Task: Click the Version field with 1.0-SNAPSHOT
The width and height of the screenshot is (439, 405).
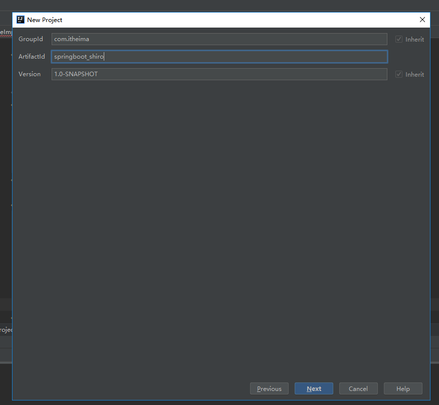Action: (x=219, y=74)
